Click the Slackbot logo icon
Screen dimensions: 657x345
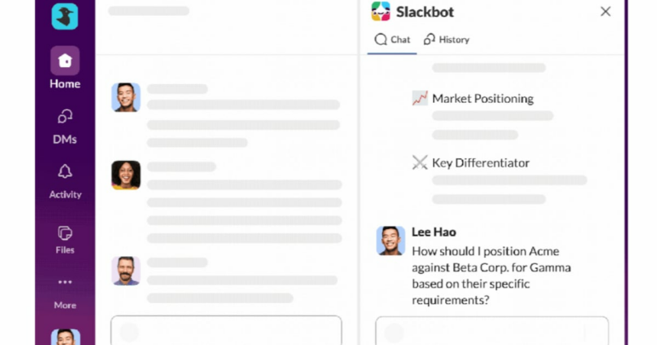pyautogui.click(x=380, y=11)
